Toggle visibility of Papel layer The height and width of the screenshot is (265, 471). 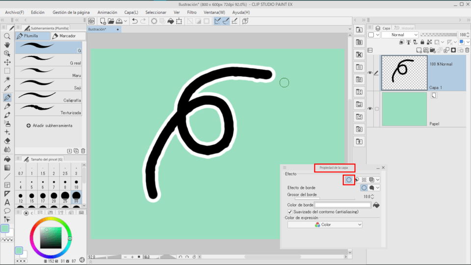coord(370,108)
